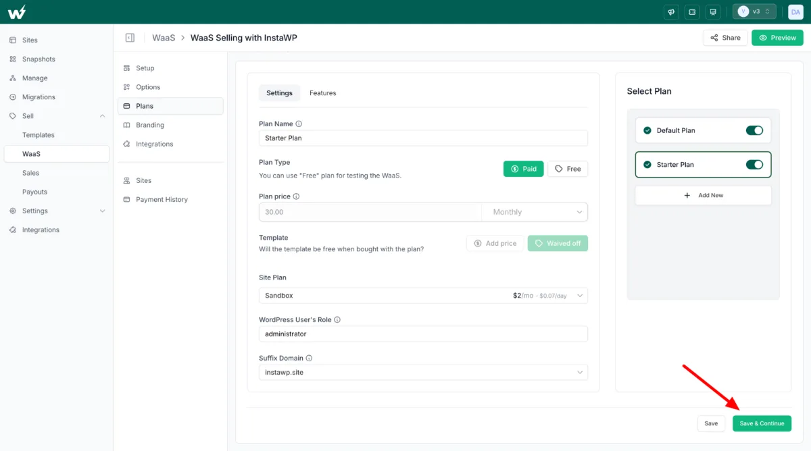
Task: Click the Default Plan check mark
Action: click(x=647, y=130)
